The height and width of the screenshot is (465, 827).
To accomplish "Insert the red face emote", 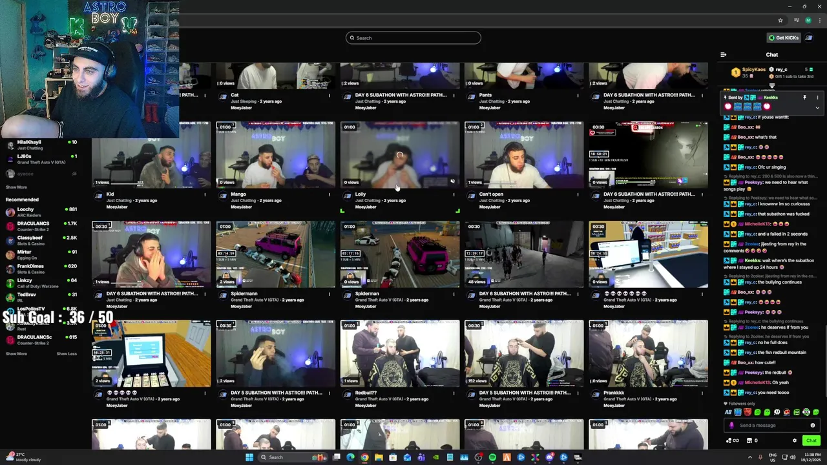I will coord(748,412).
